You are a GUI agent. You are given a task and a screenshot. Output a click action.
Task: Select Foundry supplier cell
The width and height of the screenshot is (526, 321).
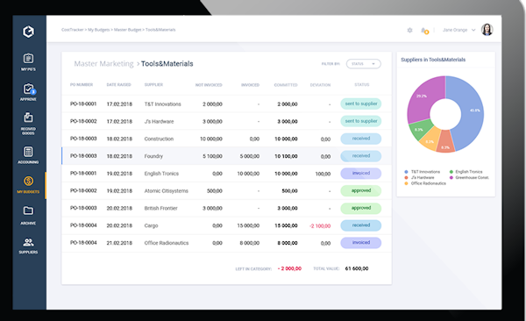pos(153,156)
